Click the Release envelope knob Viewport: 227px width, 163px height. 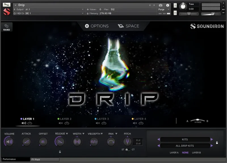coord(60,141)
